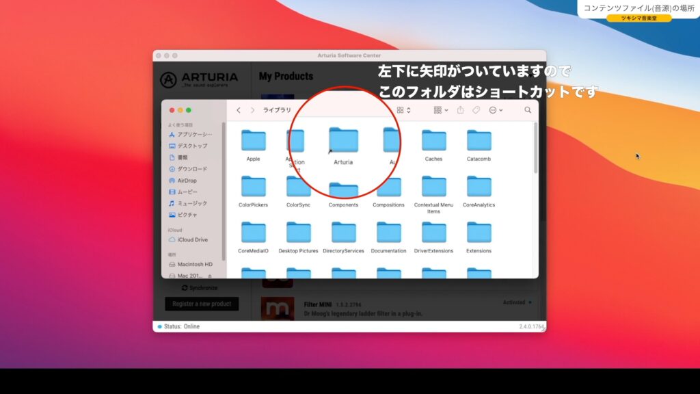Viewport: 700px width, 394px height.
Task: Go forward in Finder history
Action: pos(252,110)
